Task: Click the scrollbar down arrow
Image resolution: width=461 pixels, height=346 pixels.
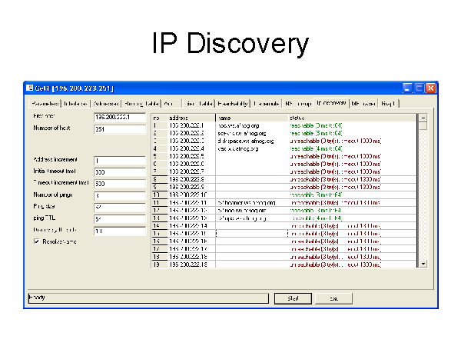Action: tap(422, 263)
